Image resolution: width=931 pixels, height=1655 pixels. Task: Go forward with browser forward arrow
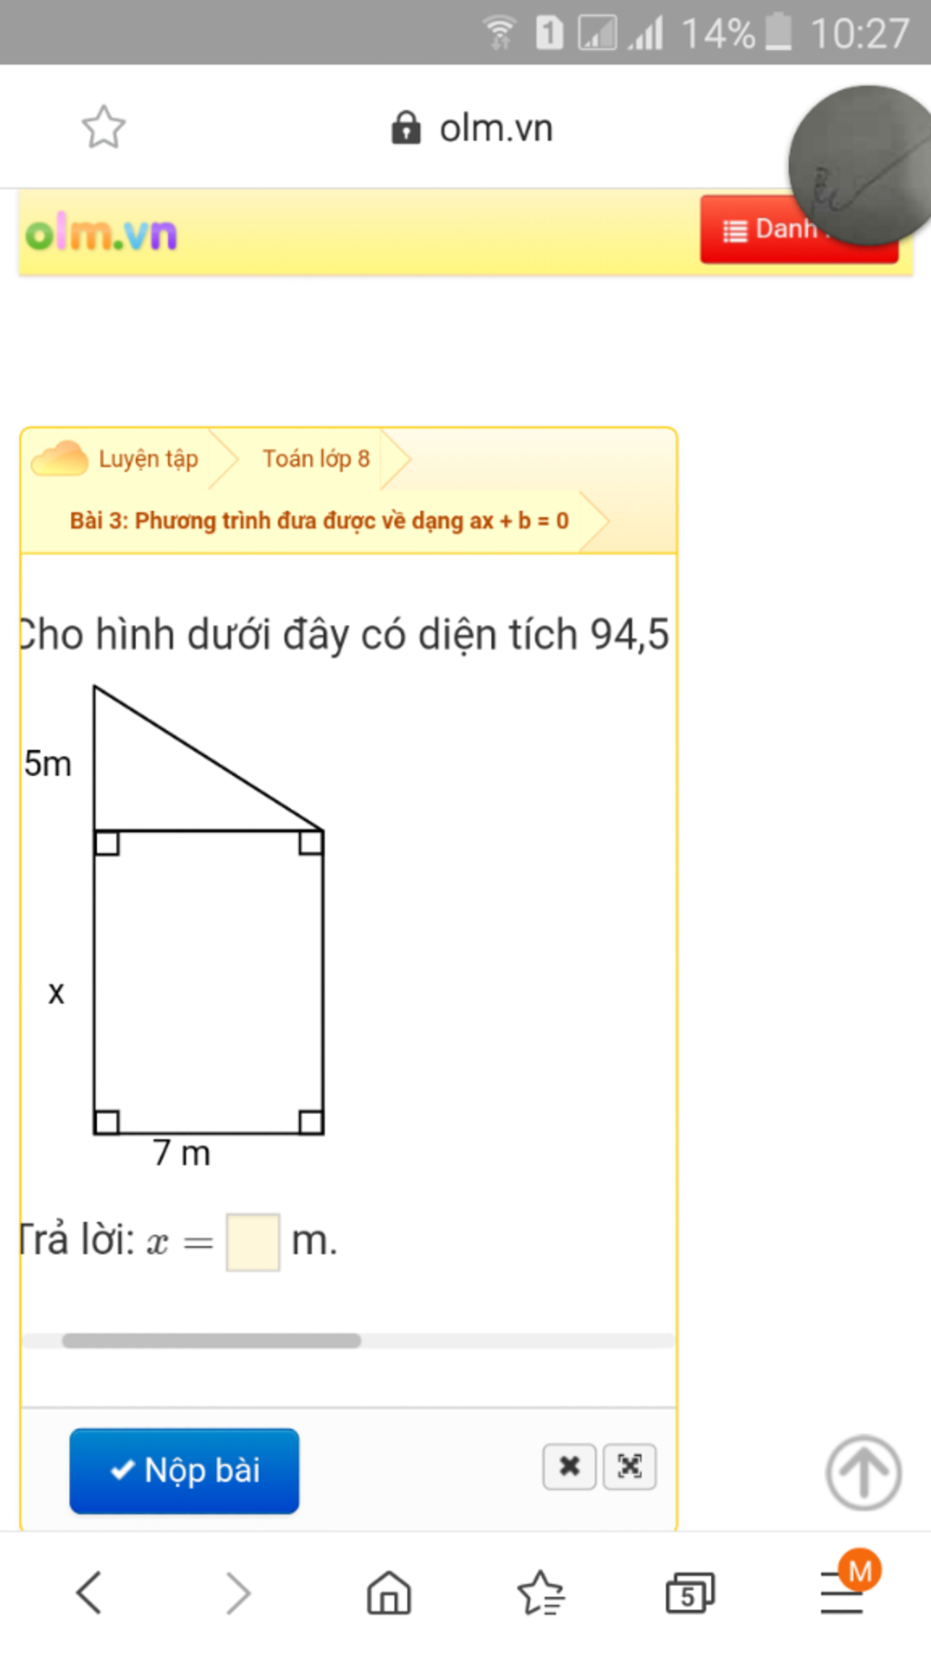(x=238, y=1592)
